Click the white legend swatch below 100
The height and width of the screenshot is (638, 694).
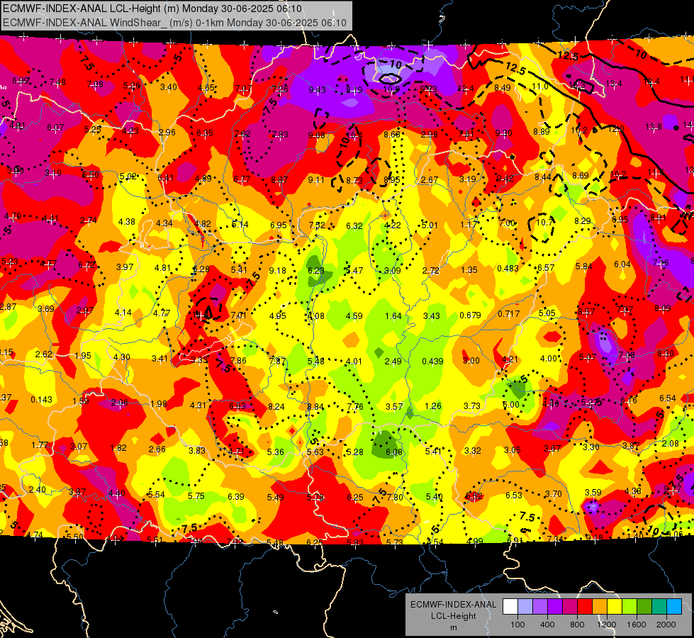tap(510, 607)
